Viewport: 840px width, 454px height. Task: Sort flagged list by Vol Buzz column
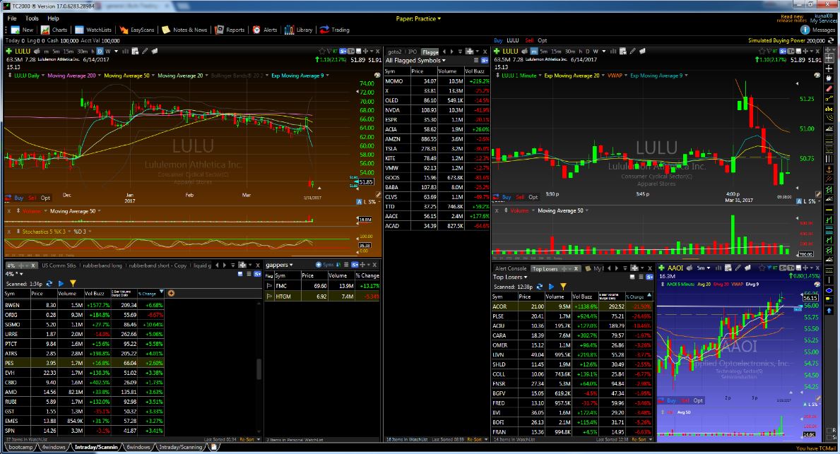476,71
